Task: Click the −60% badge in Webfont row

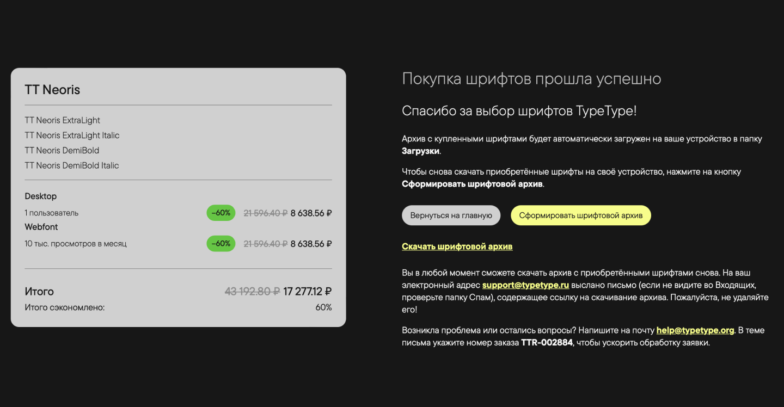Action: point(221,243)
